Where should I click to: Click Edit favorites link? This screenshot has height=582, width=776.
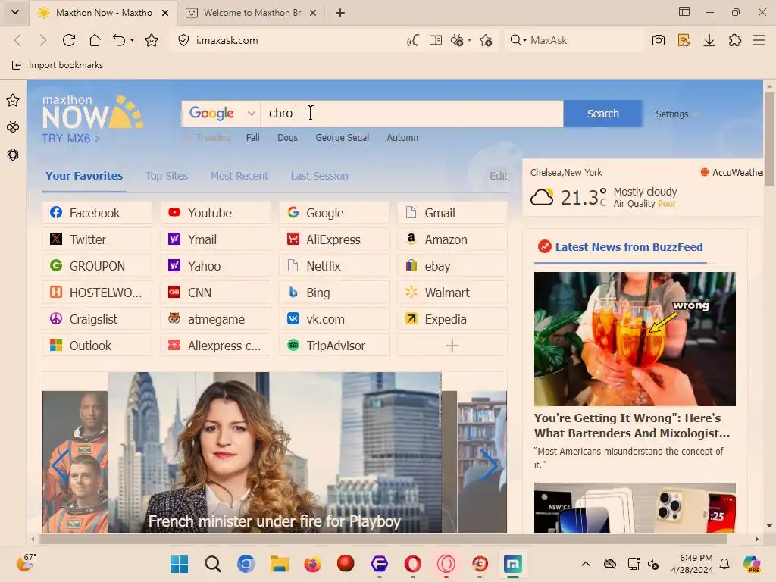pyautogui.click(x=499, y=176)
